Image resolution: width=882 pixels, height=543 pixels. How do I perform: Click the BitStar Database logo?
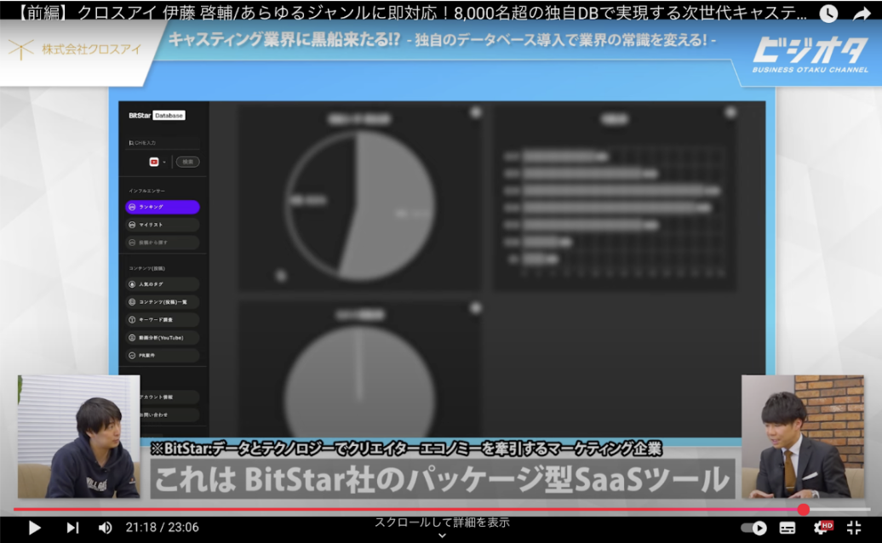point(157,115)
